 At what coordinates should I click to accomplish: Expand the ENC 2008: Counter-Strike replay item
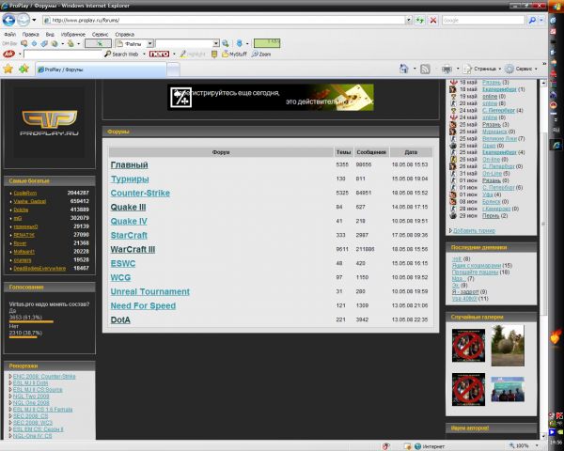tap(10, 377)
